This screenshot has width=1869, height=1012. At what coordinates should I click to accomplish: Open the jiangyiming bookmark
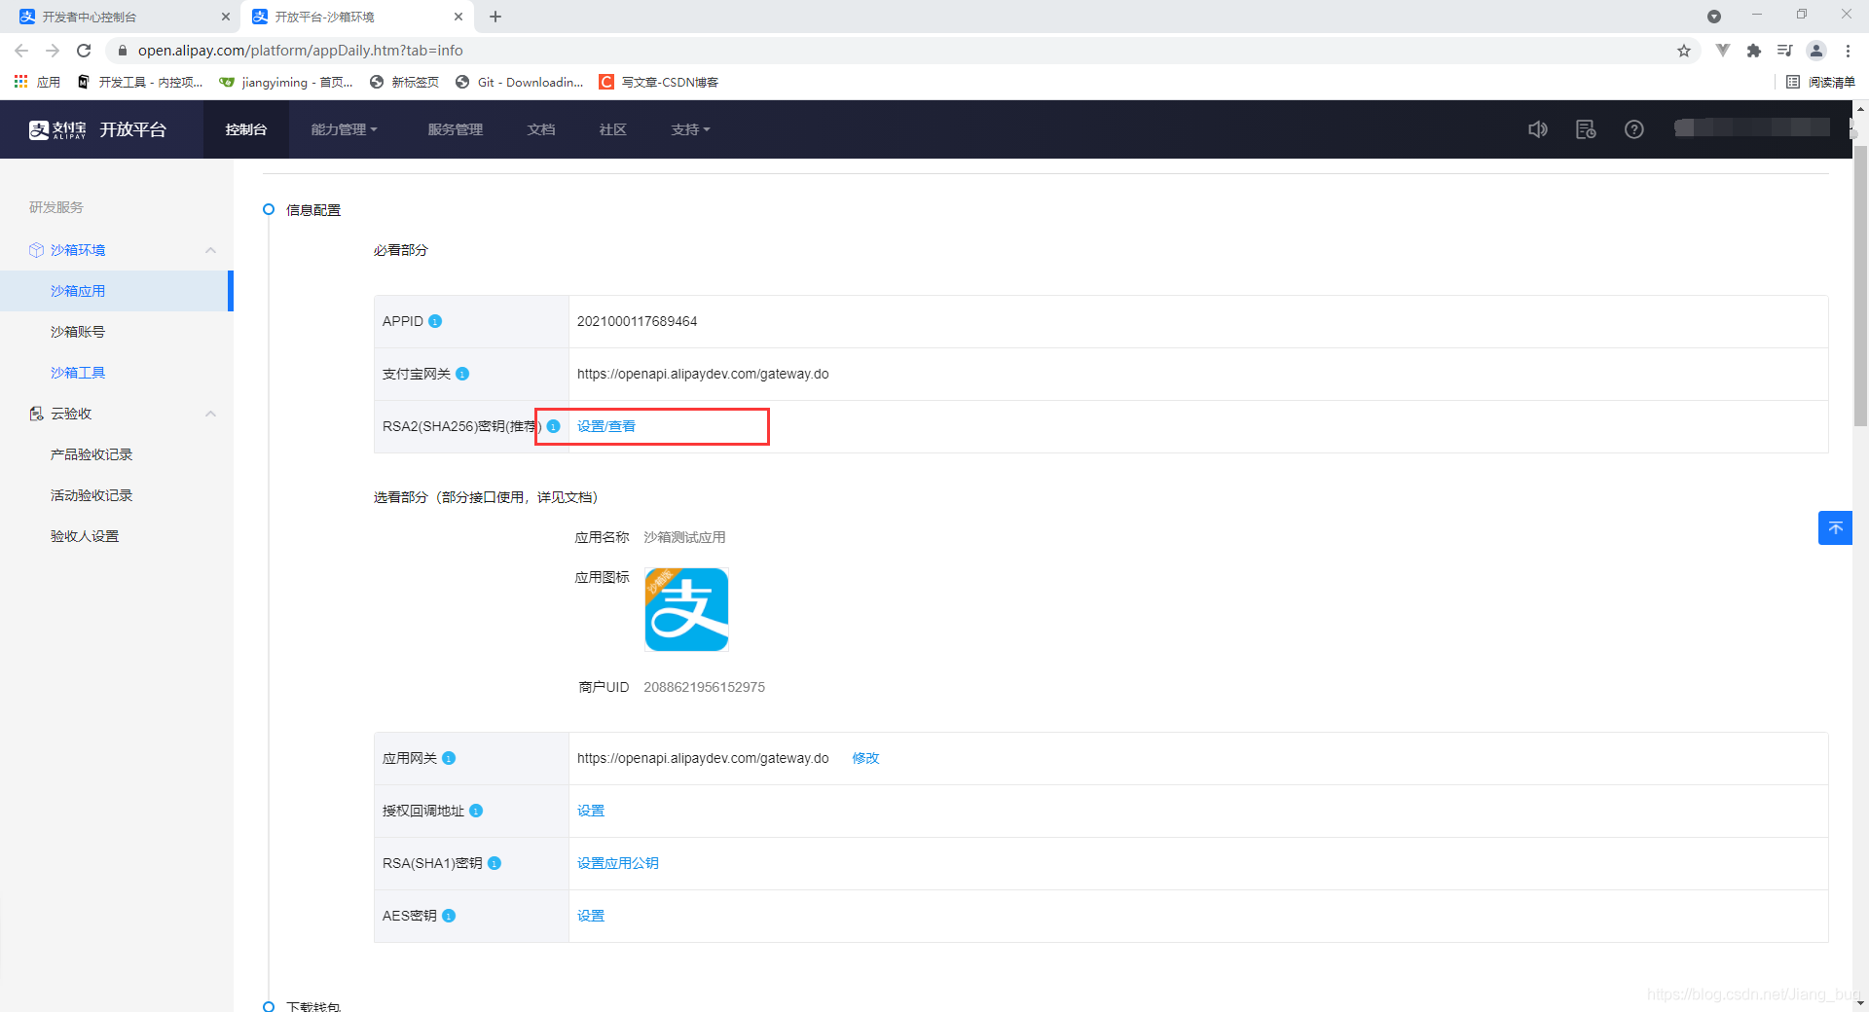click(286, 82)
